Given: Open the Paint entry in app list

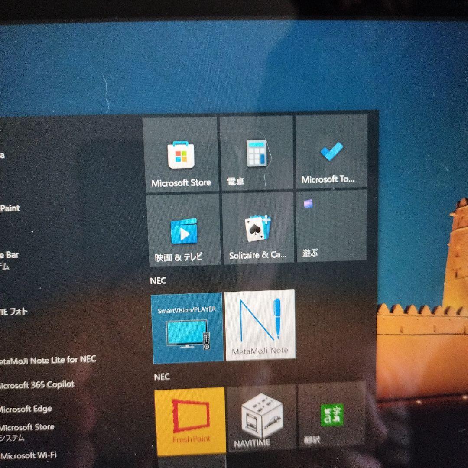Looking at the screenshot, I should click(x=10, y=208).
